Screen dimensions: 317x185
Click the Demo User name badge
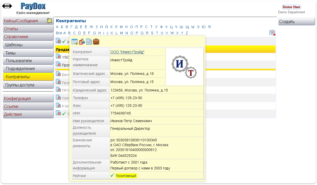[x=291, y=7]
